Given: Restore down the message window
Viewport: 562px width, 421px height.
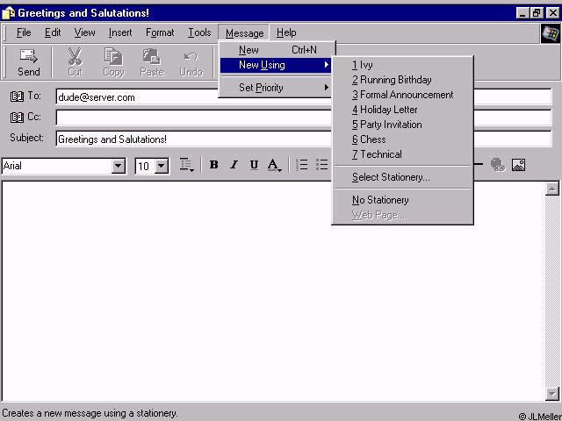Looking at the screenshot, I should pos(537,13).
